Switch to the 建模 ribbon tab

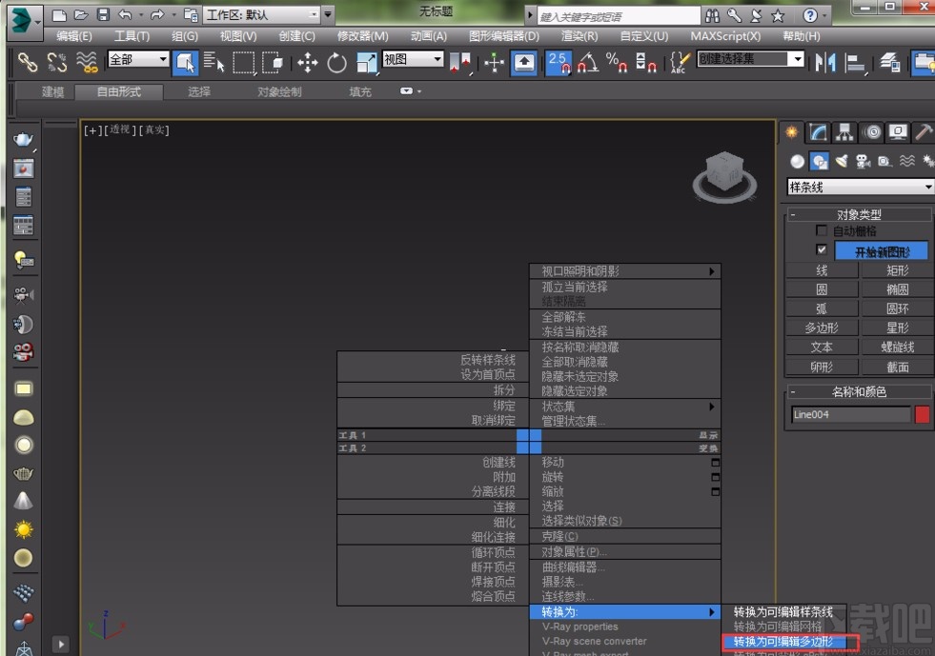[x=52, y=92]
